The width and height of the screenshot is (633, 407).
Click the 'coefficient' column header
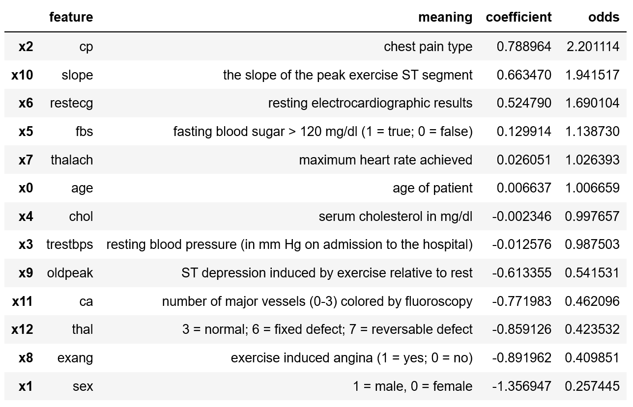click(x=518, y=17)
